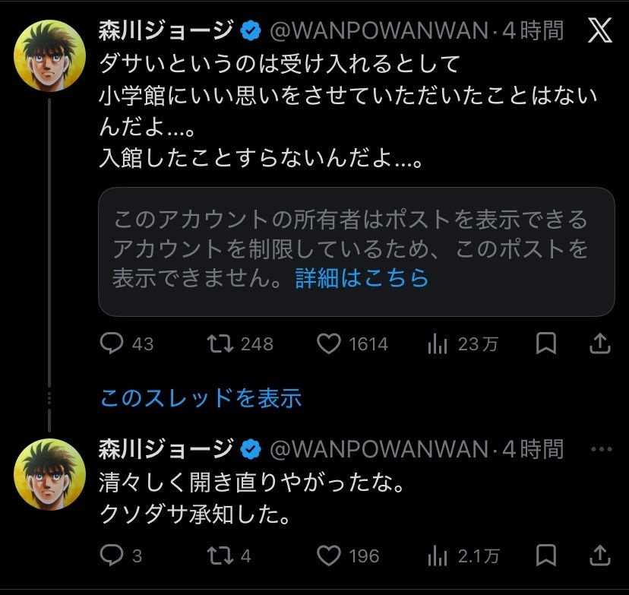Reply to the second post (3 replies)

click(x=112, y=555)
